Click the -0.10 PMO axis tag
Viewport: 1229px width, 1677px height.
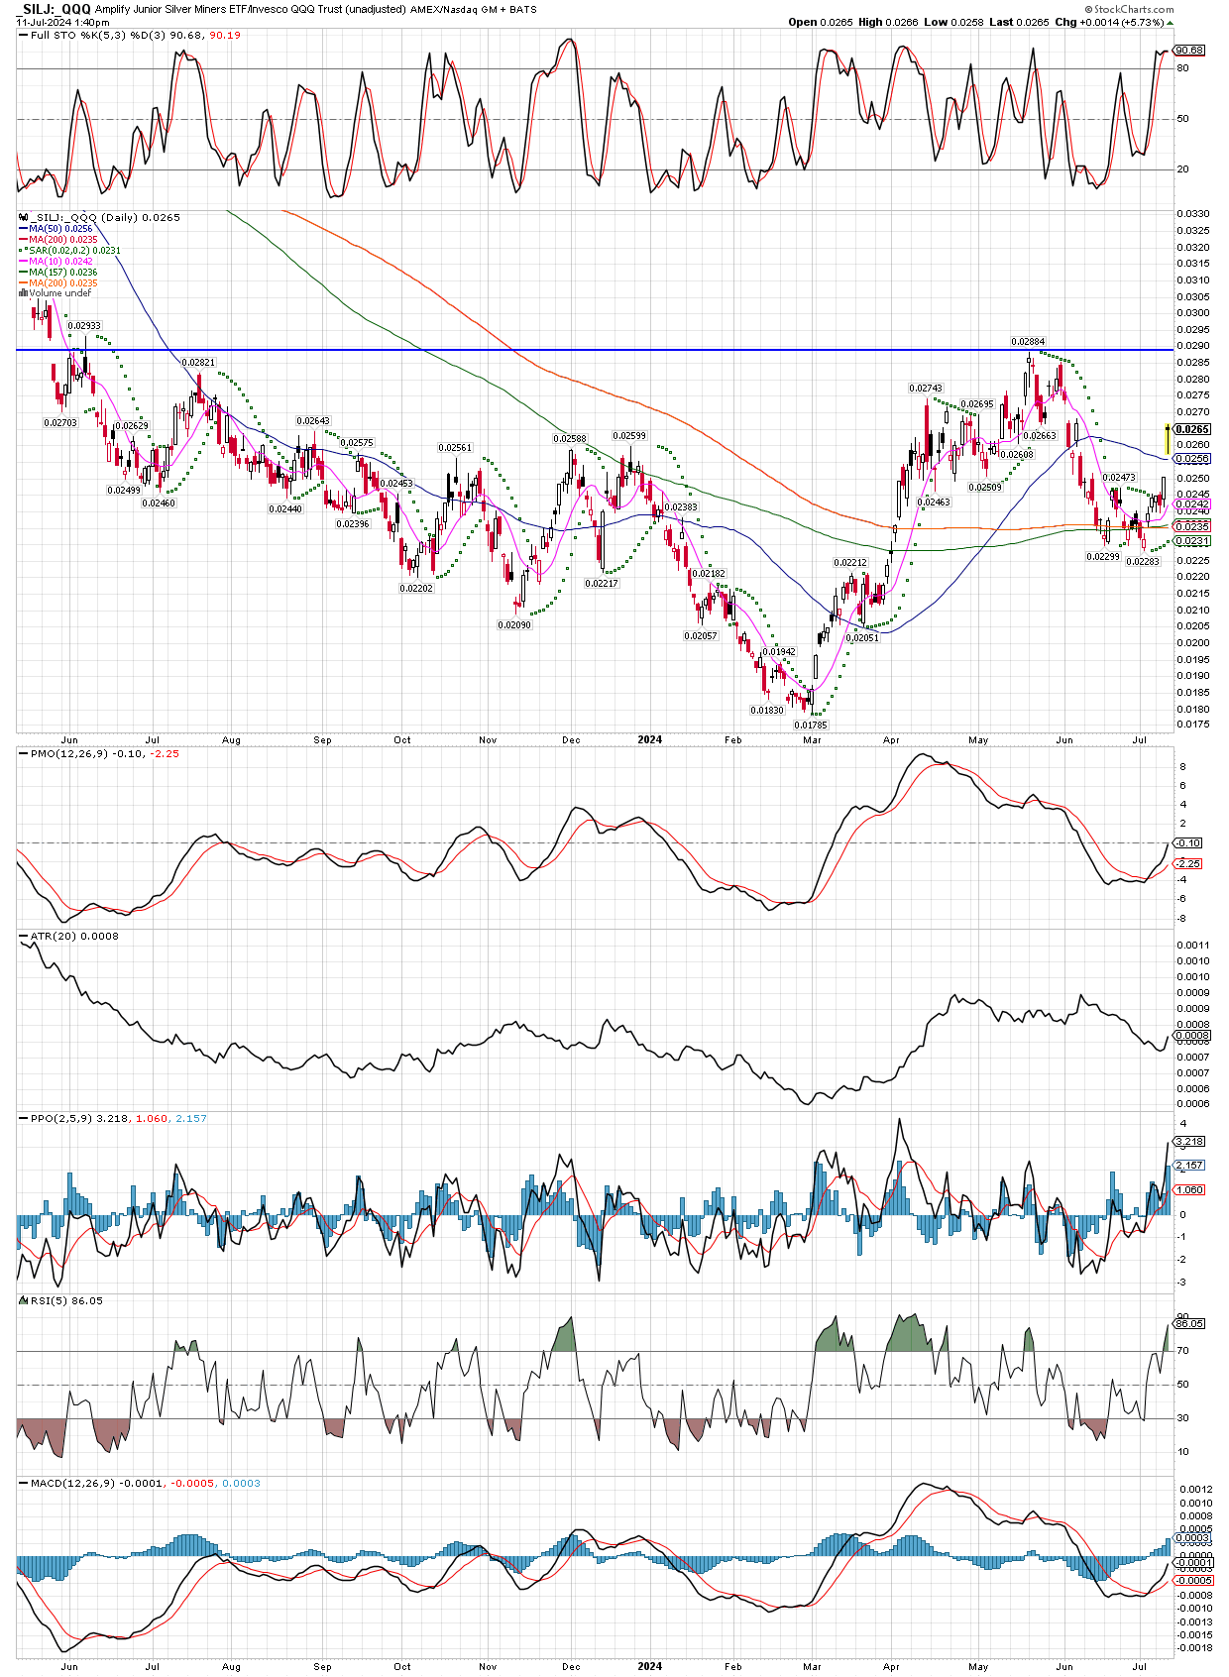1188,843
